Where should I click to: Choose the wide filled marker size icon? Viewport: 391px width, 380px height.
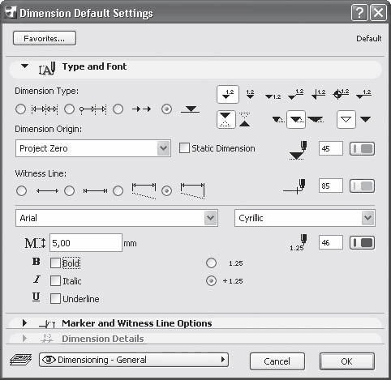pyautogui.click(x=316, y=119)
